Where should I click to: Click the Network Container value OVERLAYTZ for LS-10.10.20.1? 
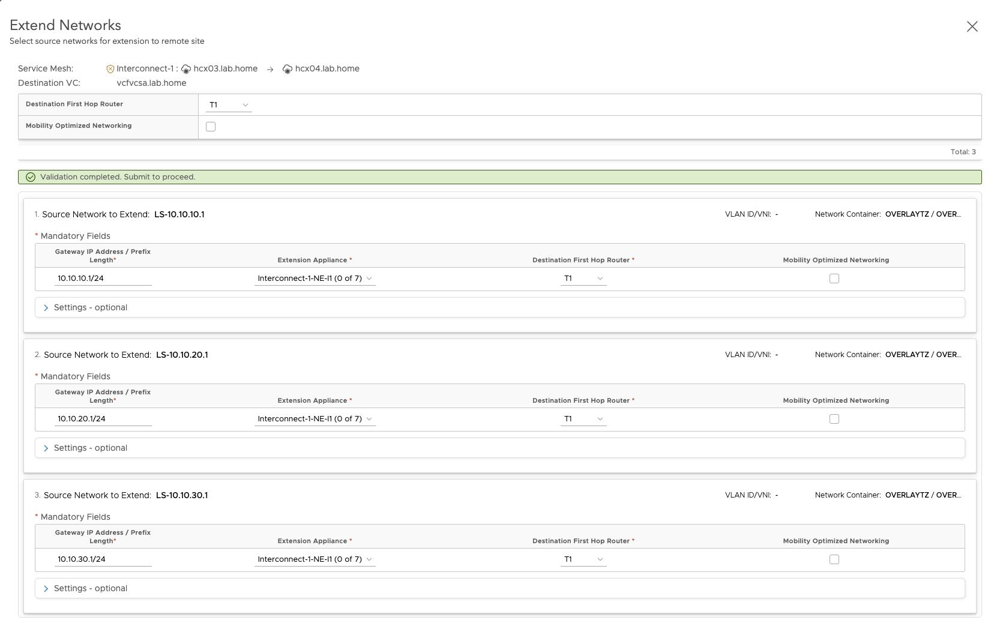[923, 354]
